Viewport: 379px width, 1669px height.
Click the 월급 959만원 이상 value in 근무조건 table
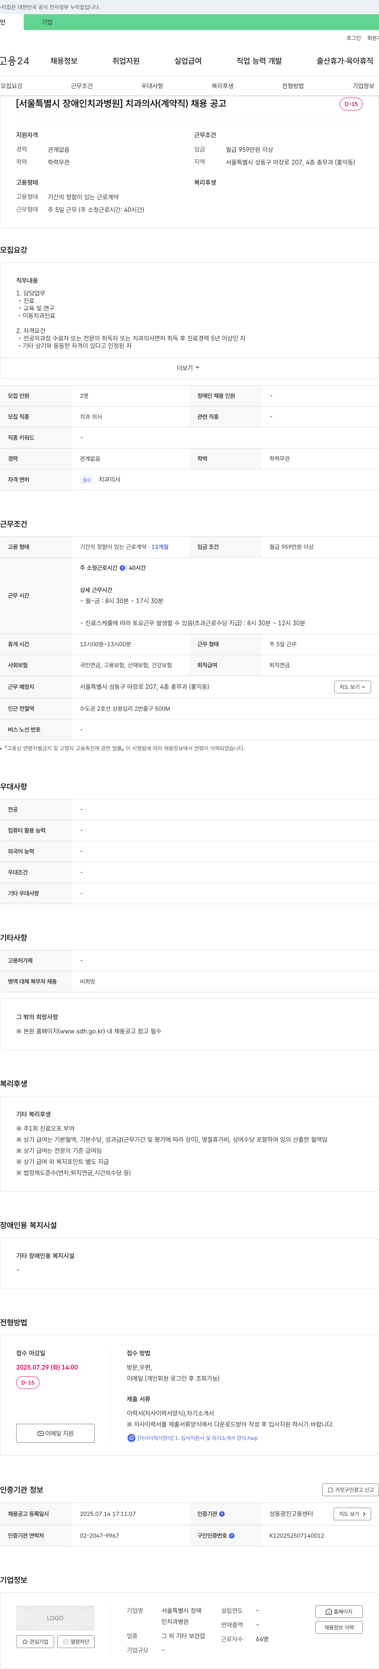tap(292, 547)
